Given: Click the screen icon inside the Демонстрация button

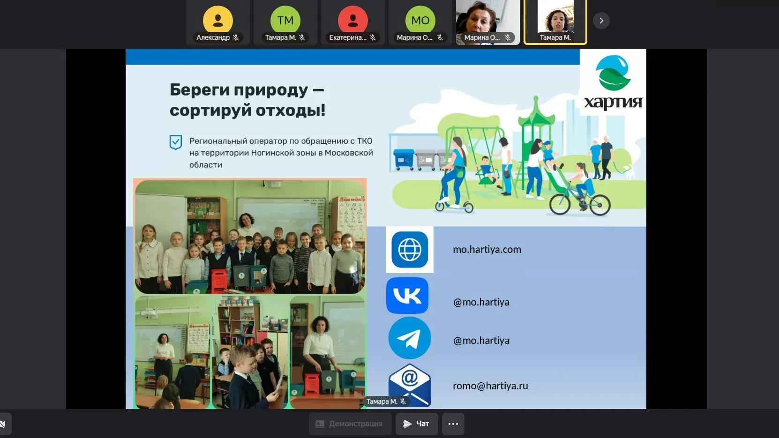Looking at the screenshot, I should point(321,423).
